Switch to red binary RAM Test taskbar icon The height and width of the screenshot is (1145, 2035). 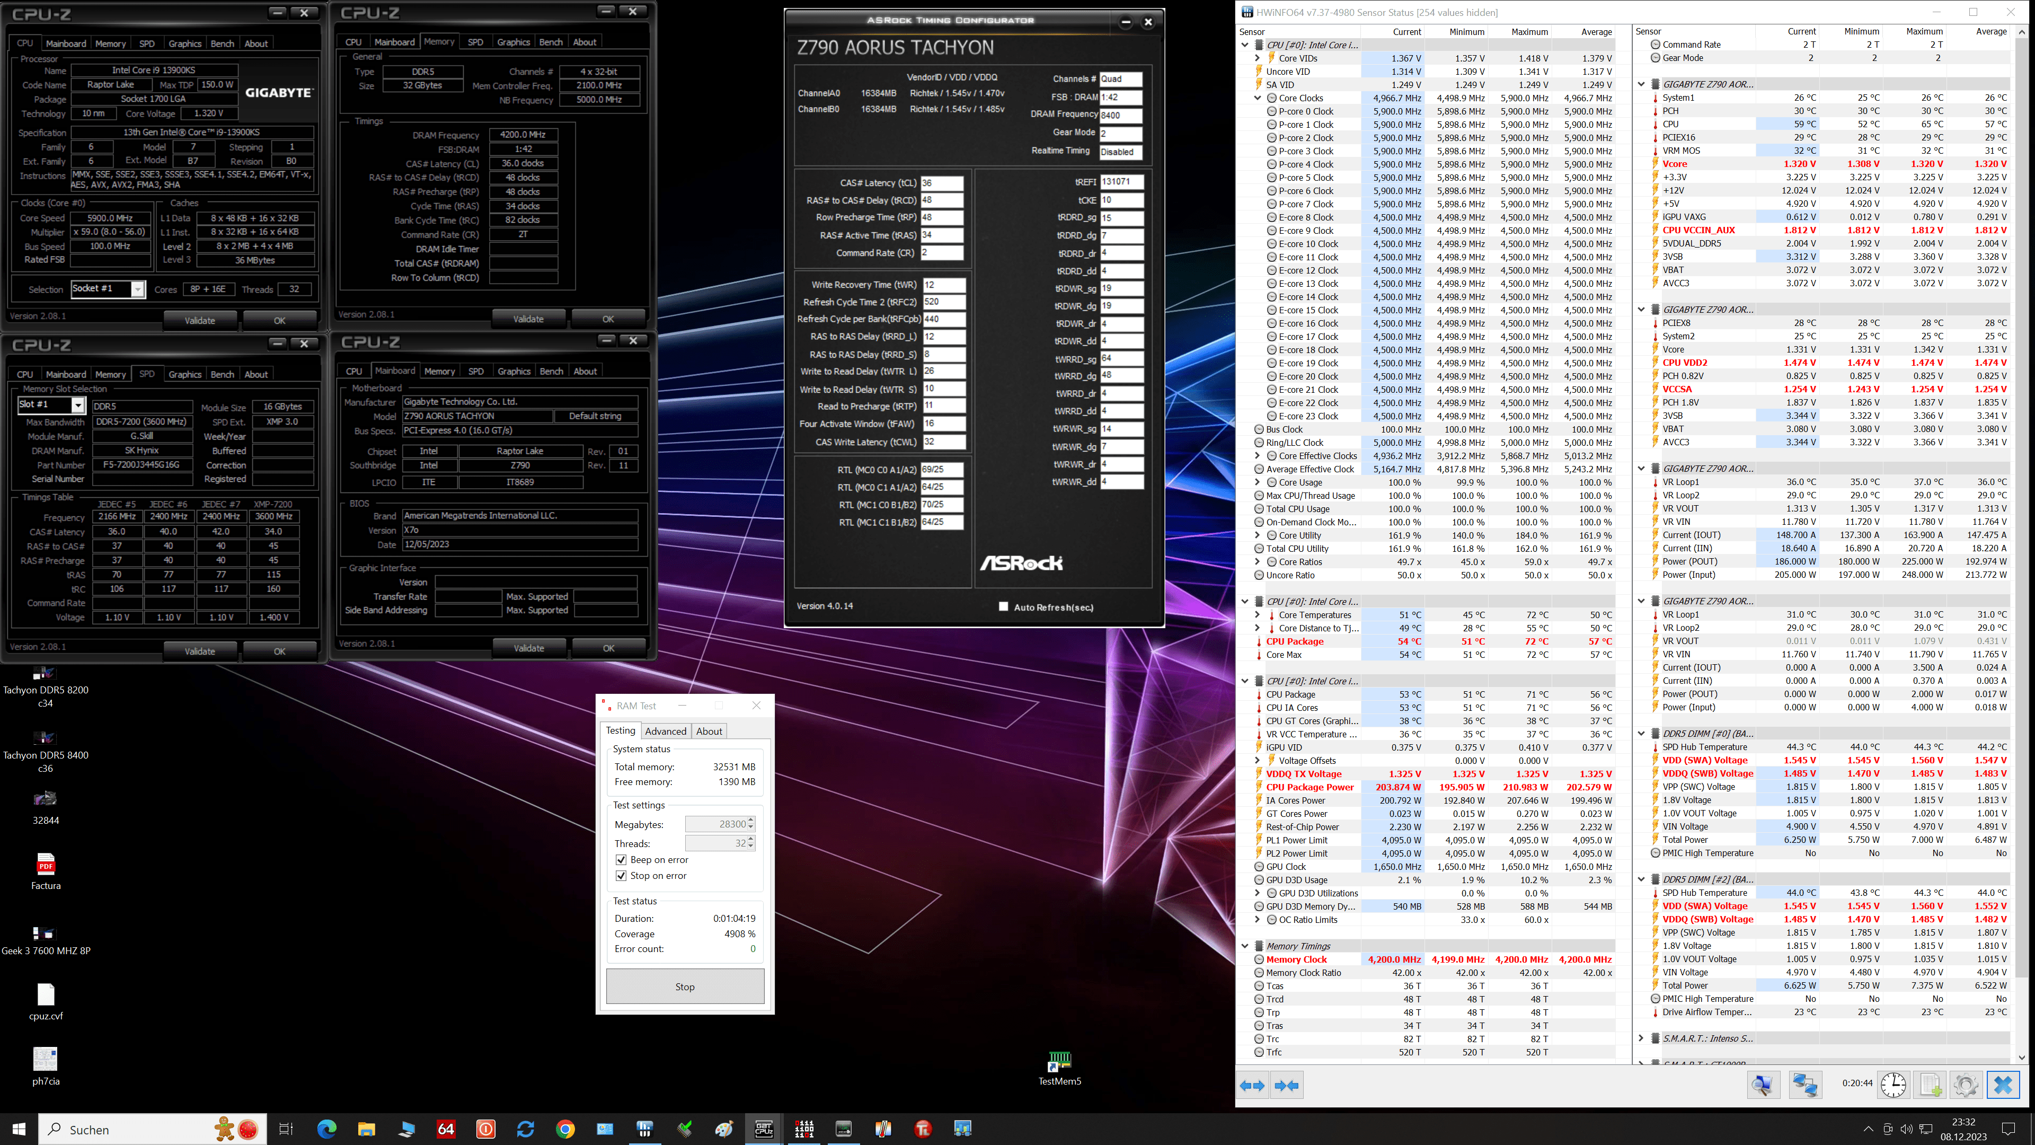coord(804,1129)
